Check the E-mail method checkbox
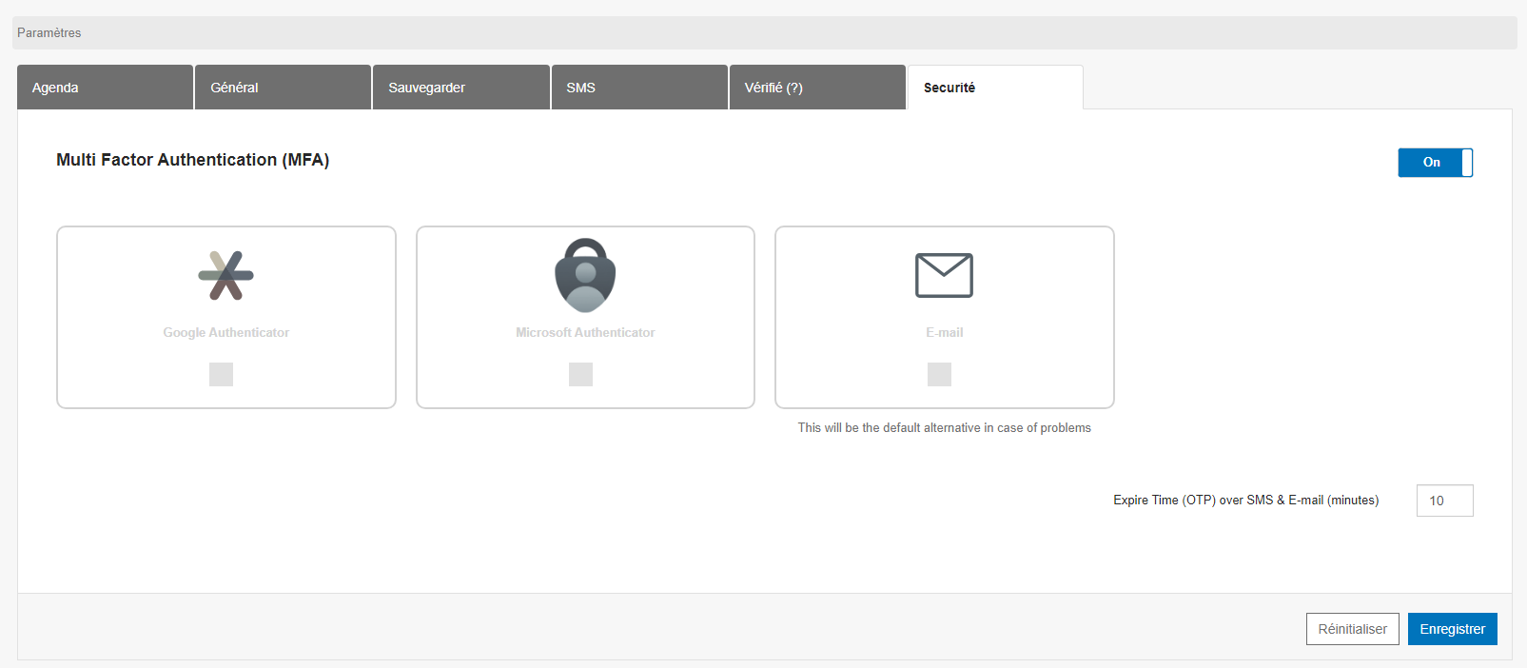 [939, 375]
